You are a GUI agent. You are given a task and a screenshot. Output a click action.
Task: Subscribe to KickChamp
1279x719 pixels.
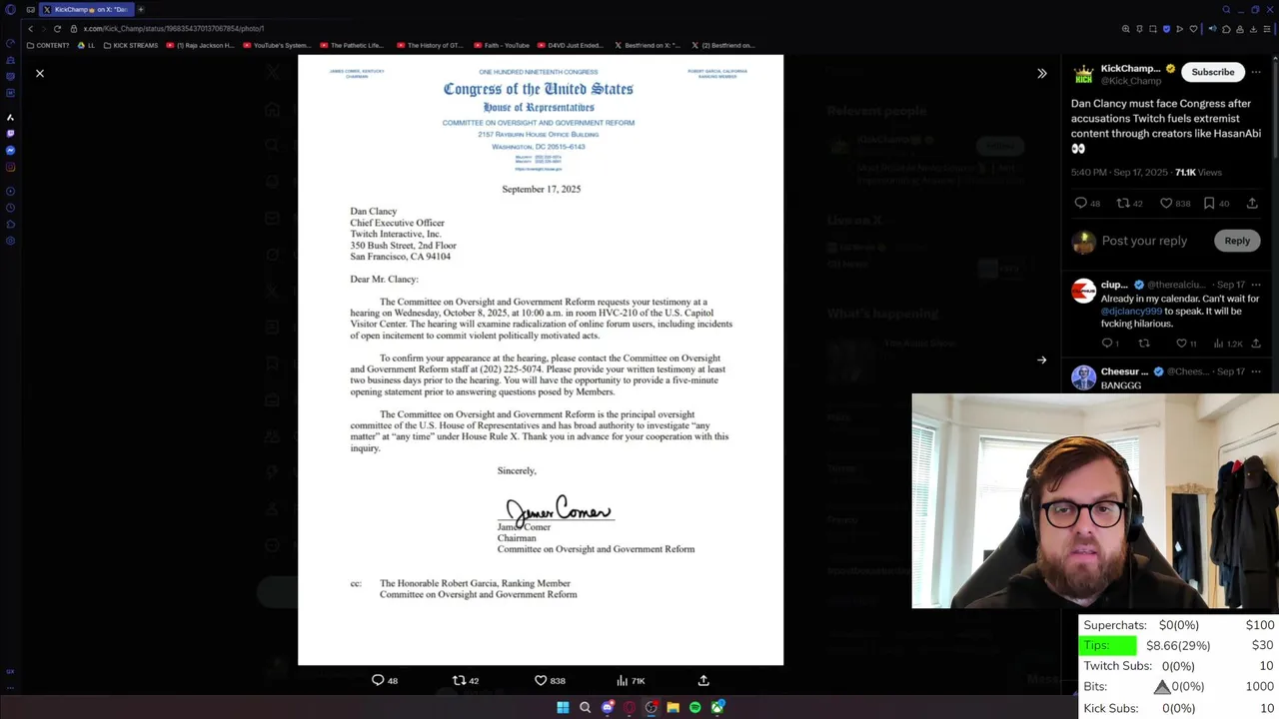tap(1212, 72)
